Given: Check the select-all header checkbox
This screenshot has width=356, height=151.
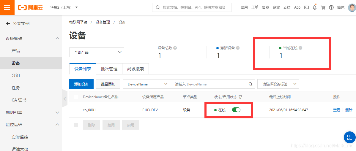Looking at the screenshot, I should [76, 97].
